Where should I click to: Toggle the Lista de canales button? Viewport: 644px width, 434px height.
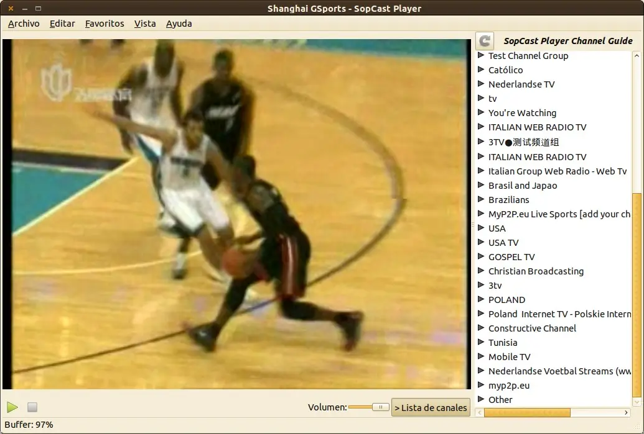click(431, 407)
